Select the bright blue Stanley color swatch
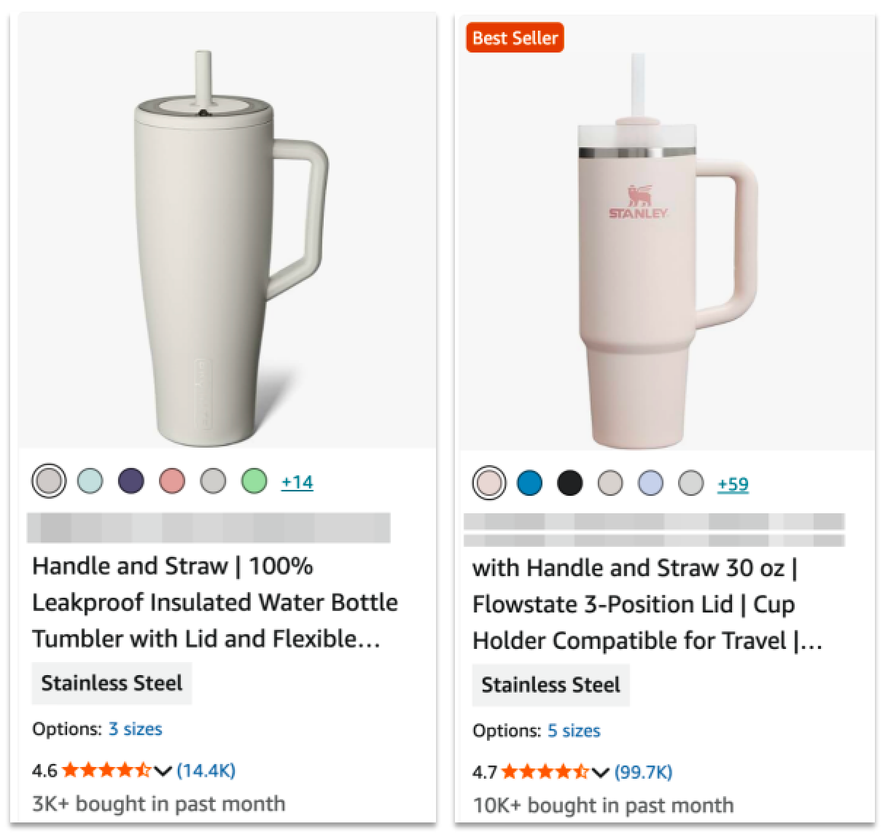Image resolution: width=888 pixels, height=837 pixels. click(530, 483)
